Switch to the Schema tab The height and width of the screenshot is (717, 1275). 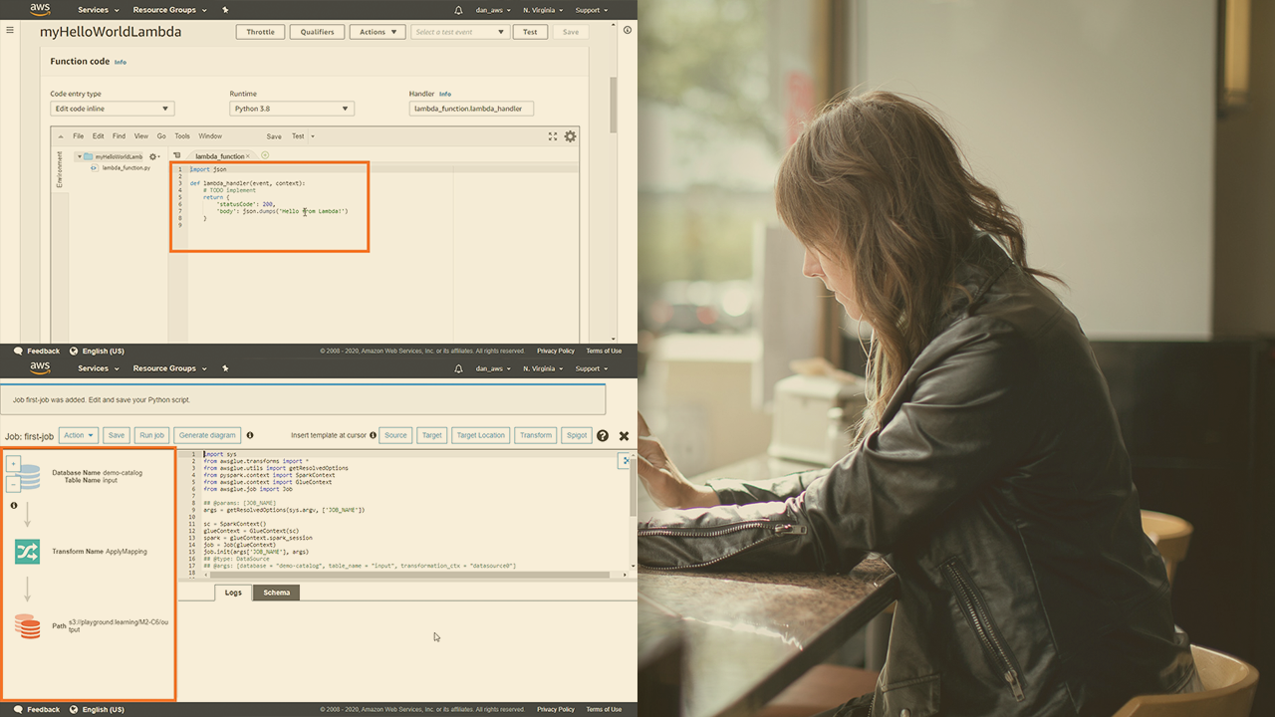[x=276, y=593]
